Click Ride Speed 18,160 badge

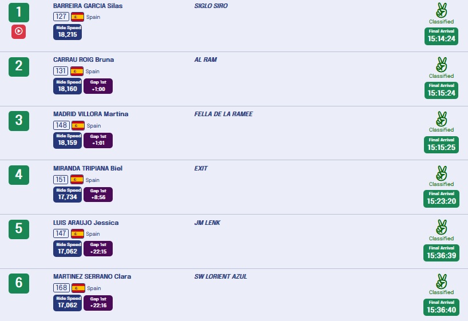pos(68,86)
